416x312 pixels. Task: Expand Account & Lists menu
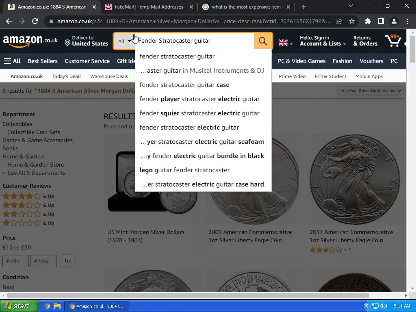click(x=323, y=41)
